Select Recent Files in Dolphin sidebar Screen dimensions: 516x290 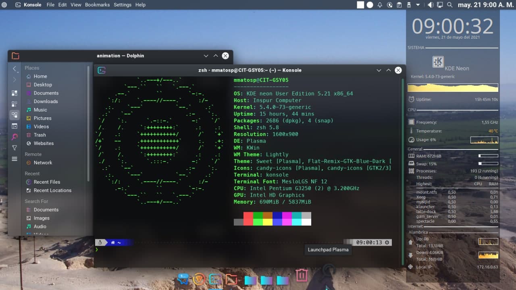pyautogui.click(x=47, y=182)
